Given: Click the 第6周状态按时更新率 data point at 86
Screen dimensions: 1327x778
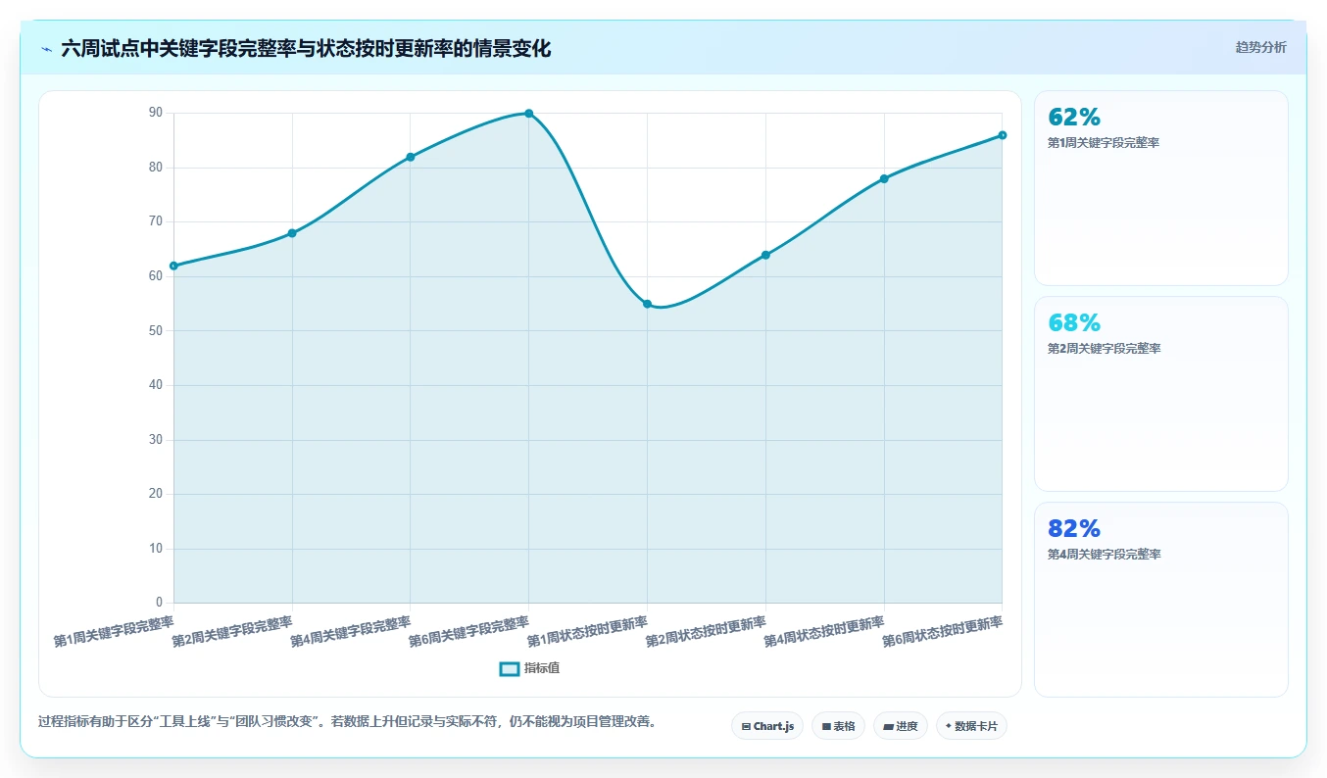Looking at the screenshot, I should pos(1003,135).
